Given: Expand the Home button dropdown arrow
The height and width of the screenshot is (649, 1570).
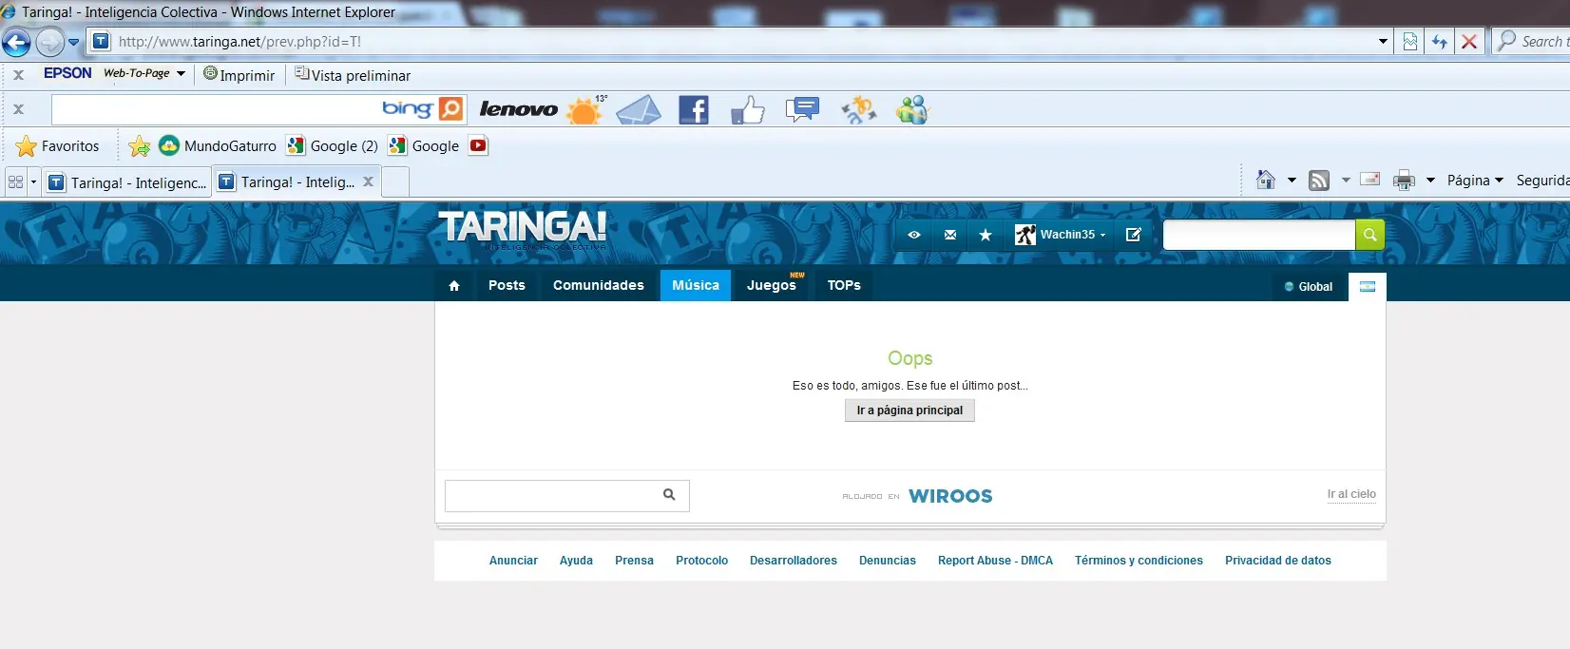Looking at the screenshot, I should click(1292, 180).
